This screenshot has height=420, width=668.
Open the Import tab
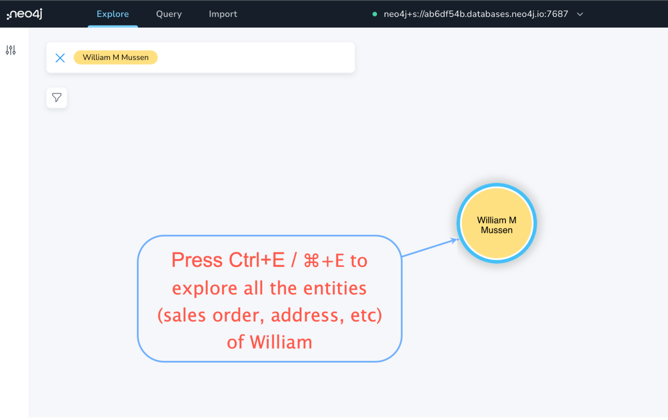point(223,13)
